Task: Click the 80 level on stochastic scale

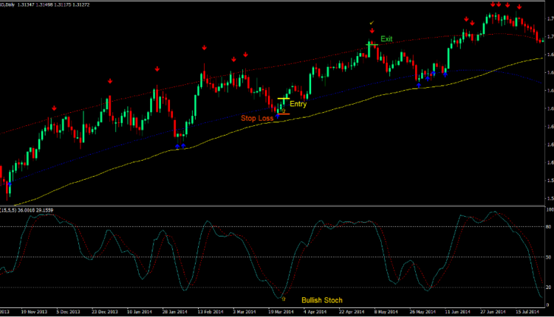Action: pos(548,227)
